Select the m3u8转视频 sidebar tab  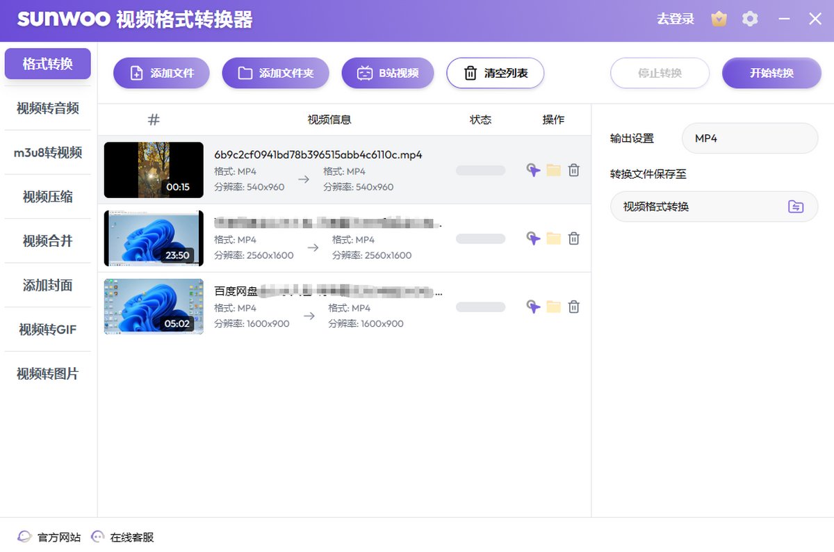[47, 152]
